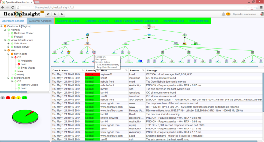Click the orange status icon of Customer A [Nagios]

coord(5,26)
